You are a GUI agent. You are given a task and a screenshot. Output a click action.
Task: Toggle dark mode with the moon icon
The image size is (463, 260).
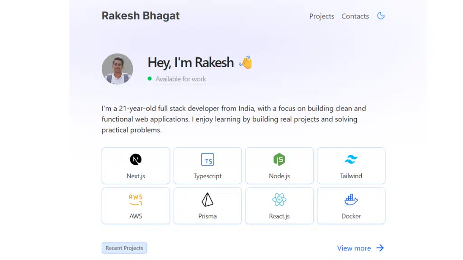coord(381,16)
